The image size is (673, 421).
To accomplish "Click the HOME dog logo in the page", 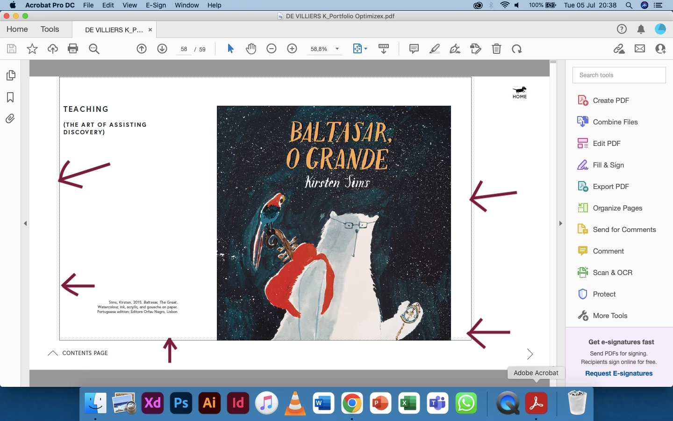I will point(520,92).
